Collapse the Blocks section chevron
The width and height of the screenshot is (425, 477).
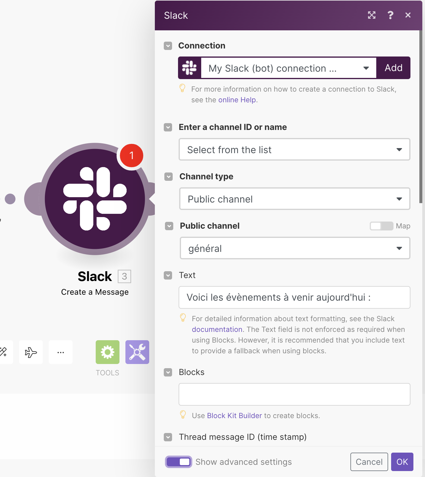coord(168,372)
